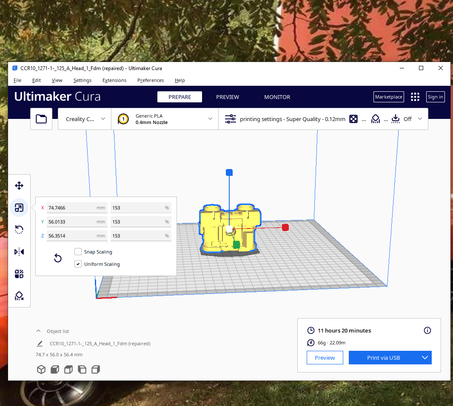Open the Settings menu

tap(83, 80)
